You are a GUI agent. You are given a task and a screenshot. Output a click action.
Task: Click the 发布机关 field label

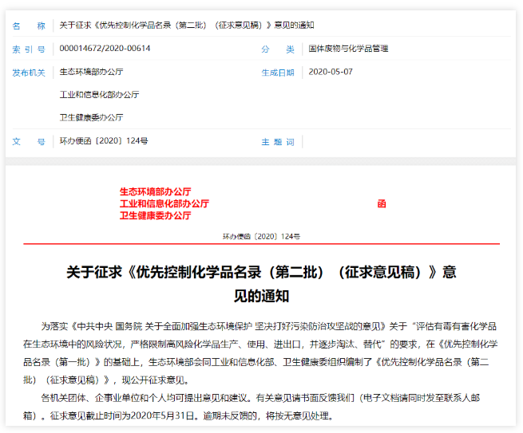point(29,72)
